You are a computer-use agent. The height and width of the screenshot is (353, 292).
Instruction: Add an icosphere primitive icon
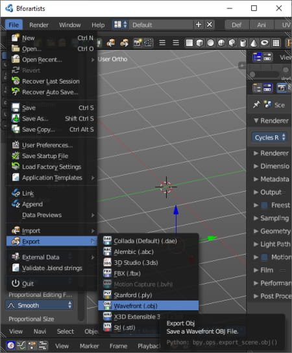point(232,43)
